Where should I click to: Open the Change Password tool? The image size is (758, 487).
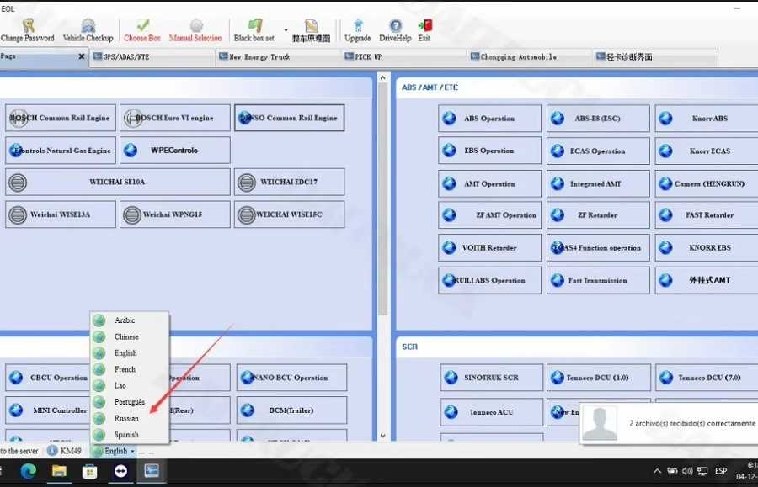tap(28, 30)
